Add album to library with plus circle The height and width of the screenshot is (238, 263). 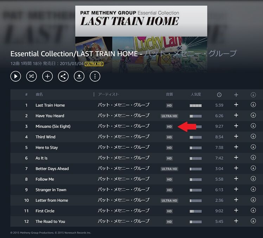tap(47, 76)
